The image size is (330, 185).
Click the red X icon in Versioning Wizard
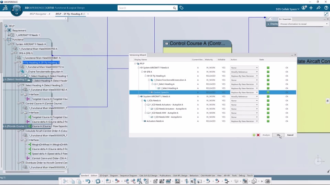[x=258, y=135]
